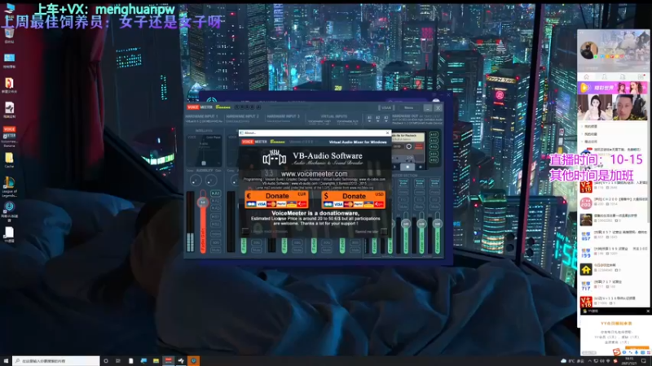Toggle A1 routing on input strip 1
This screenshot has width=652, height=366.
coord(215,194)
